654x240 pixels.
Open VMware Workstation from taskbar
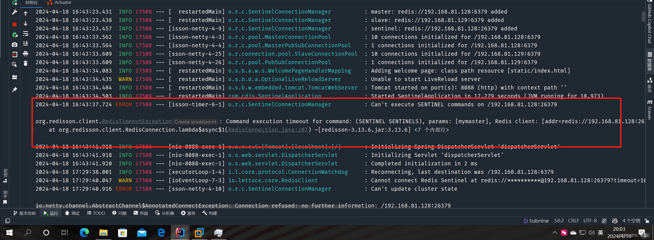(x=199, y=233)
